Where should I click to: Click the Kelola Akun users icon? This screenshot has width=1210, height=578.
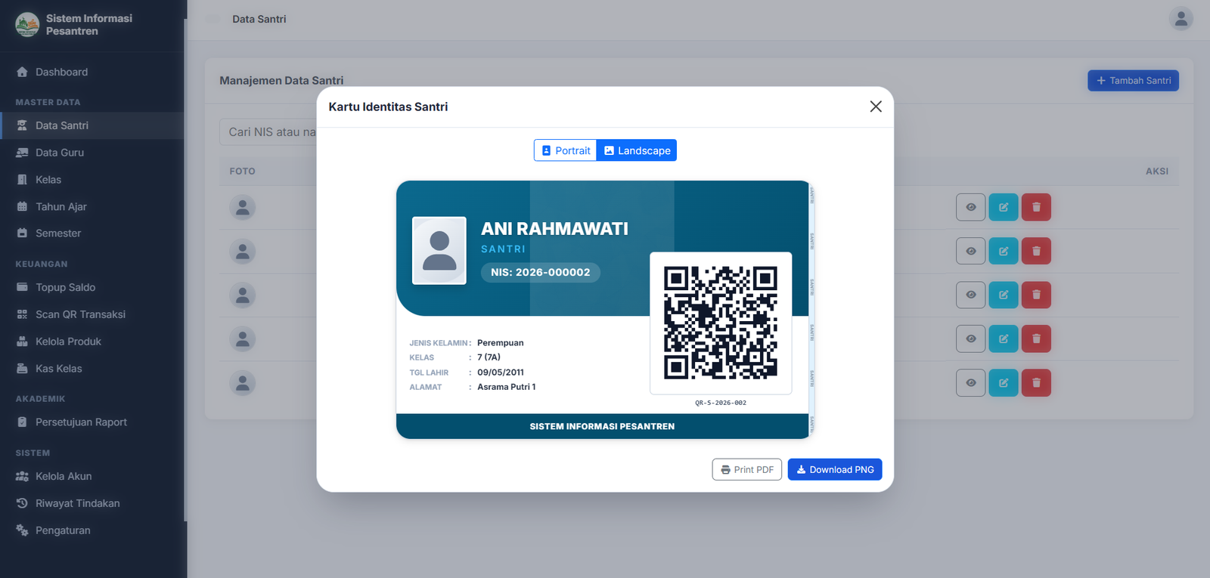click(x=22, y=476)
